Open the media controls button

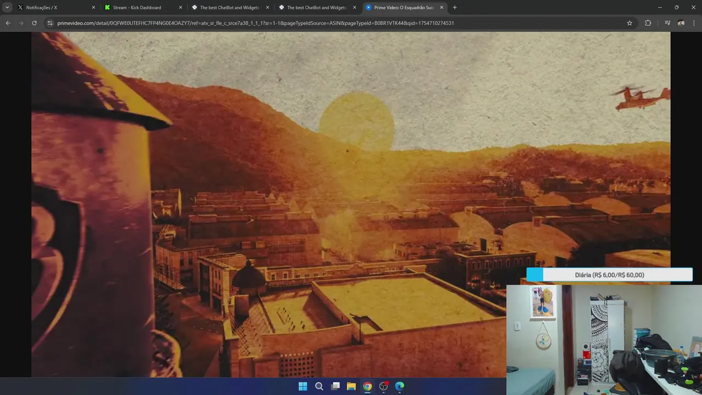pyautogui.click(x=667, y=23)
